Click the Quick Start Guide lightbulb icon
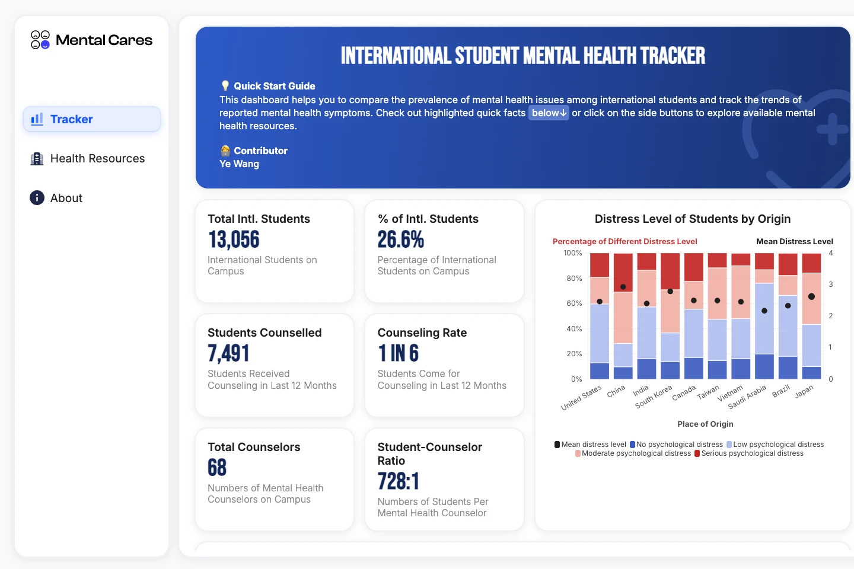The image size is (854, 569). tap(225, 86)
